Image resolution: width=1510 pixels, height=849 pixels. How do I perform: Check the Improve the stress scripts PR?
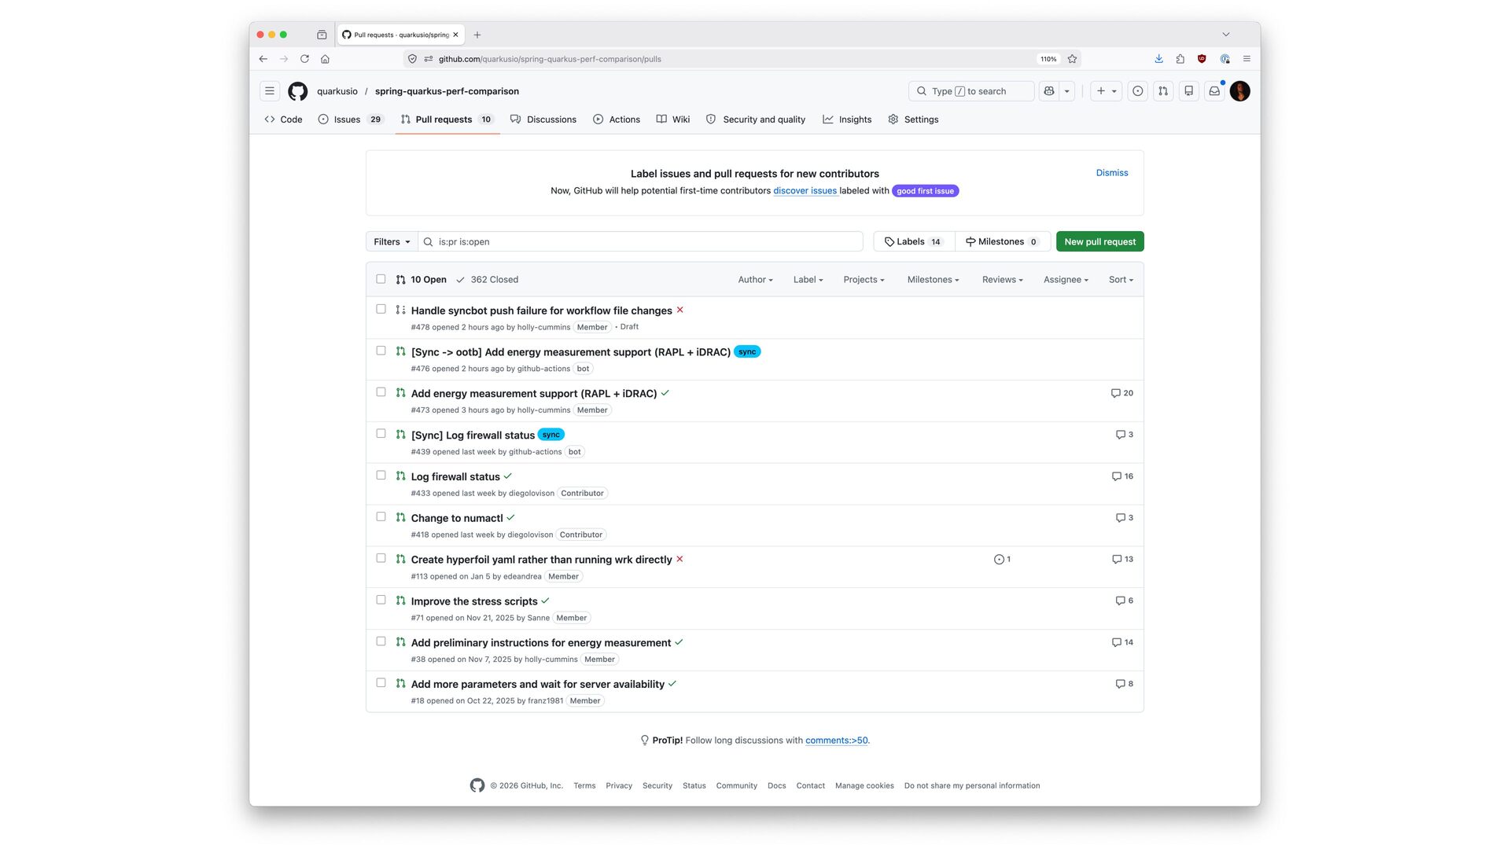tap(381, 601)
